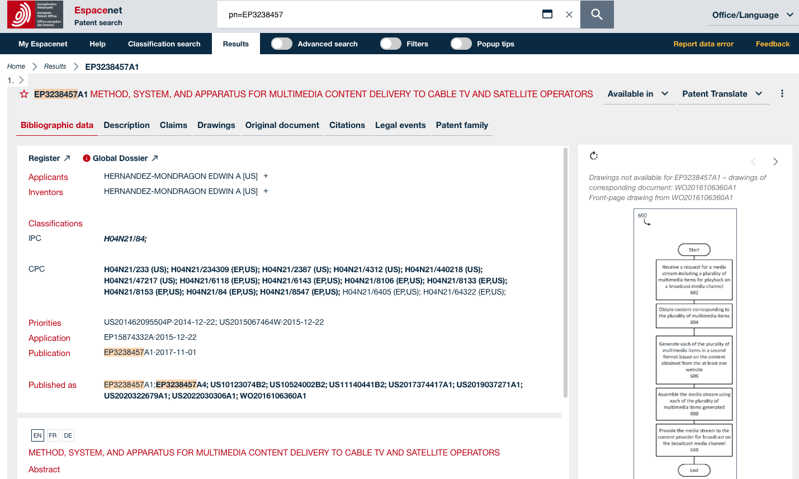Select the FR language button
This screenshot has height=479, width=799.
[53, 435]
